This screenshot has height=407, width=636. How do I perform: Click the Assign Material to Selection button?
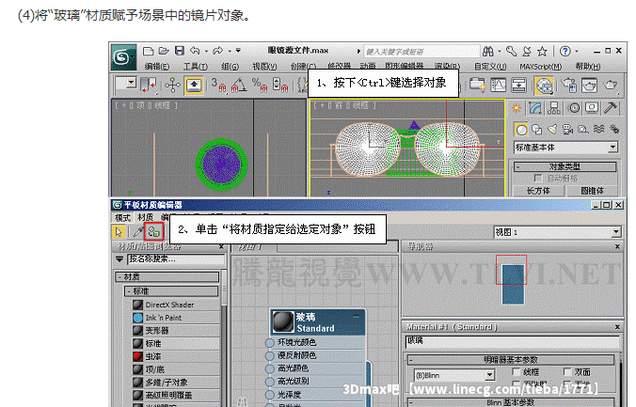[x=154, y=230]
